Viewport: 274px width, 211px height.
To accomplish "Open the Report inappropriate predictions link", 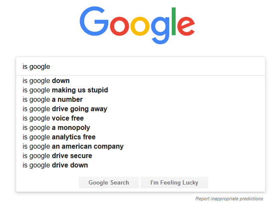I will point(229,199).
